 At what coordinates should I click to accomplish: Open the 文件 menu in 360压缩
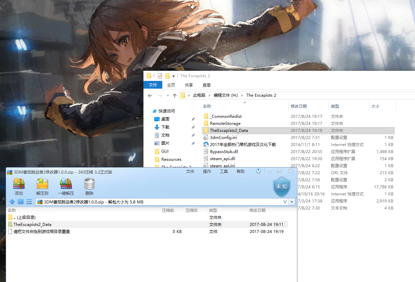click(190, 172)
